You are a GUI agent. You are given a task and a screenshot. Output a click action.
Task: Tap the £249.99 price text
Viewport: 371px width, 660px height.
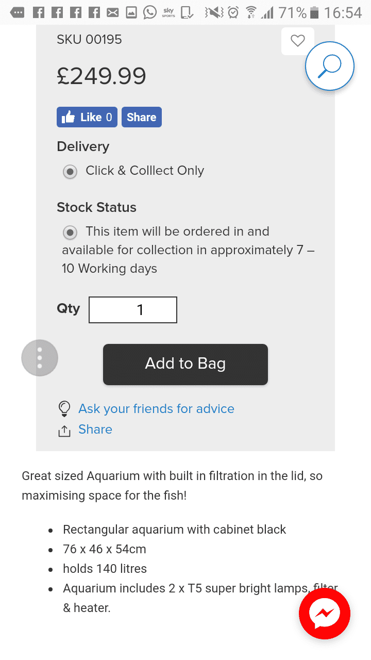point(102,76)
